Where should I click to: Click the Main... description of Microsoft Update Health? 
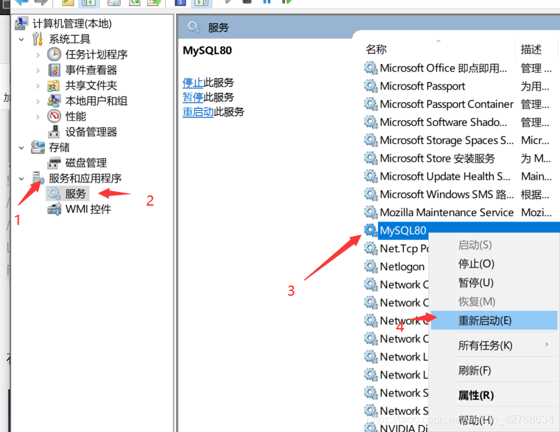[537, 176]
